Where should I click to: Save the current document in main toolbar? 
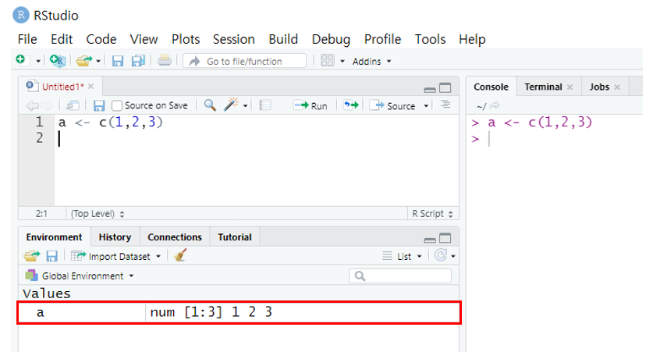point(118,61)
